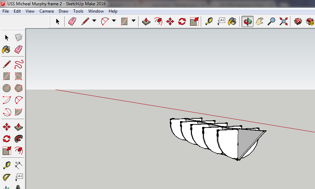315x189 pixels.
Task: Select the Text label tool in top toolbar
Action: (x=221, y=21)
